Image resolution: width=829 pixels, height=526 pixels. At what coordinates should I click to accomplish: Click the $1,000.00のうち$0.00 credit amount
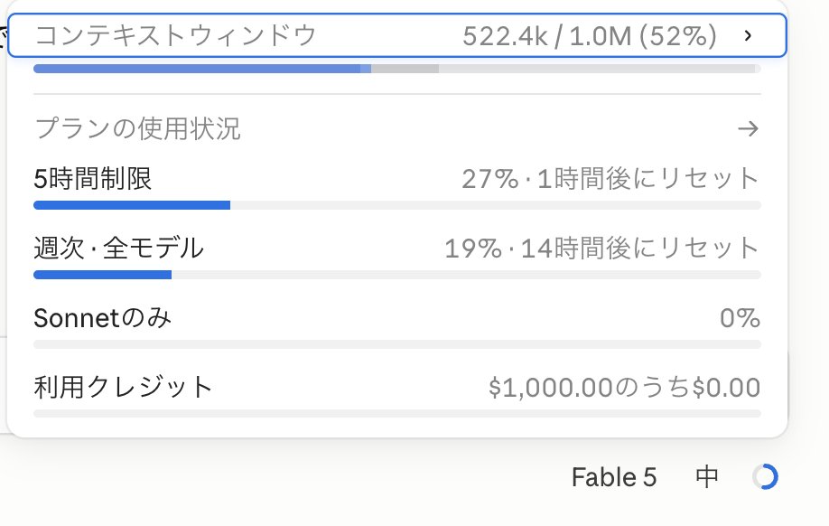624,388
